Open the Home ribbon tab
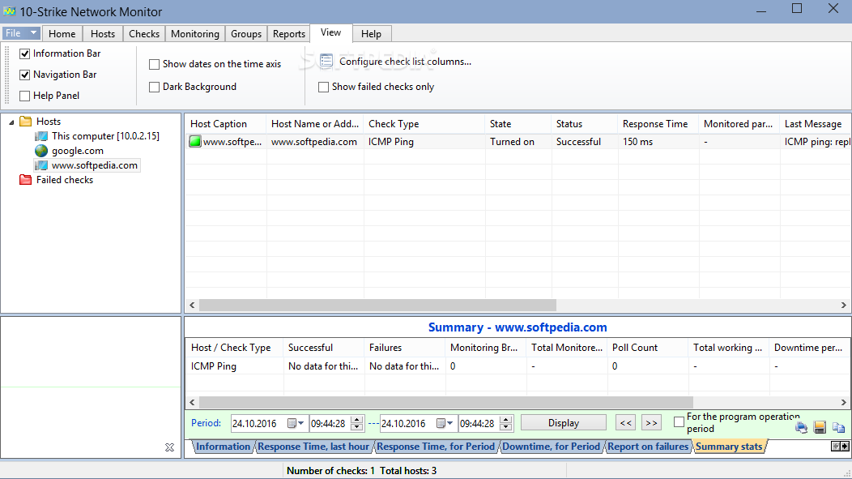Image resolution: width=852 pixels, height=479 pixels. coord(62,34)
